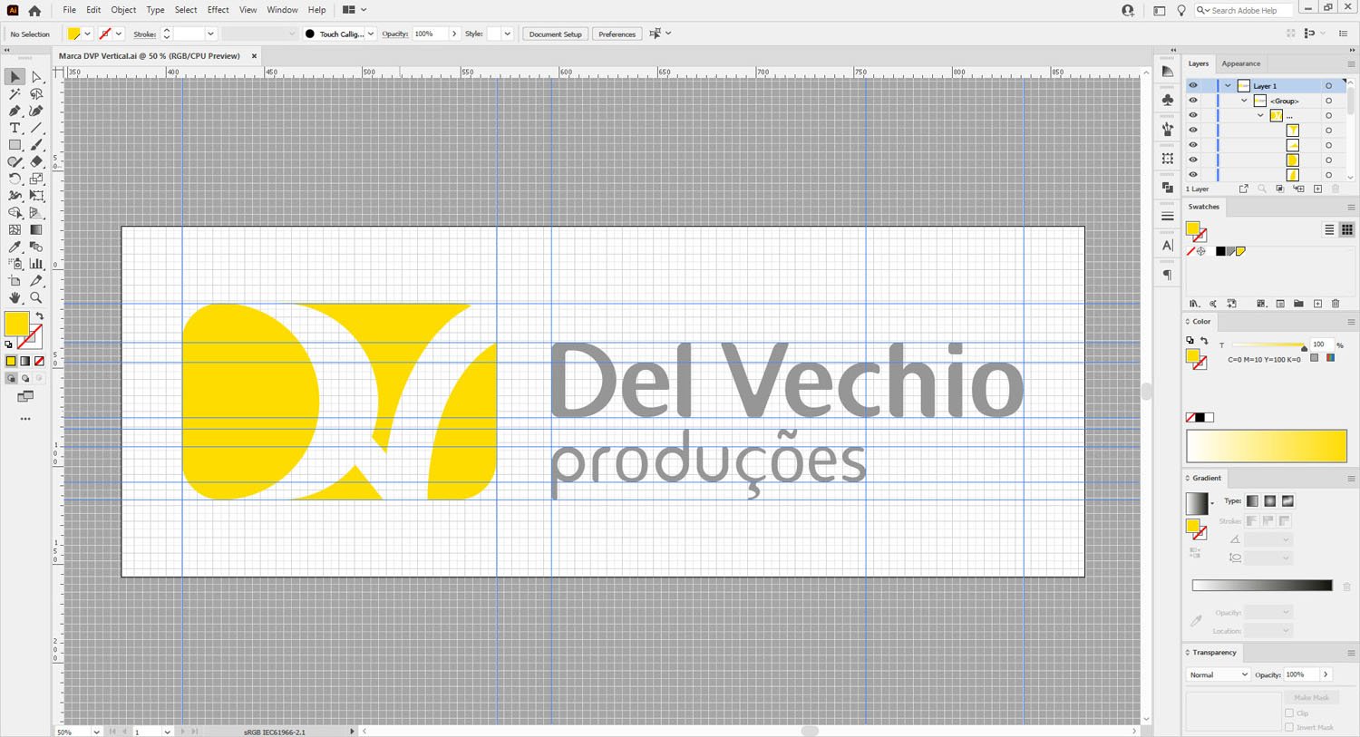This screenshot has height=737, width=1360.
Task: Select the Pen tool
Action: (x=15, y=111)
